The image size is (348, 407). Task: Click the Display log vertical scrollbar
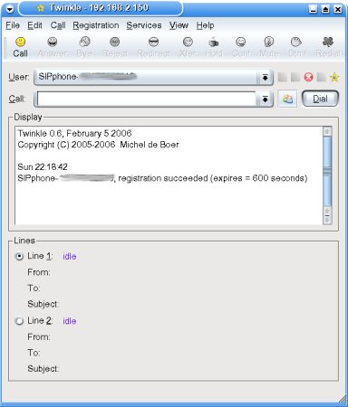[x=327, y=175]
